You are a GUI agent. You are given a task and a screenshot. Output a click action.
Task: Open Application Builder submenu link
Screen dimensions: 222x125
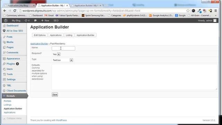pos(13,109)
